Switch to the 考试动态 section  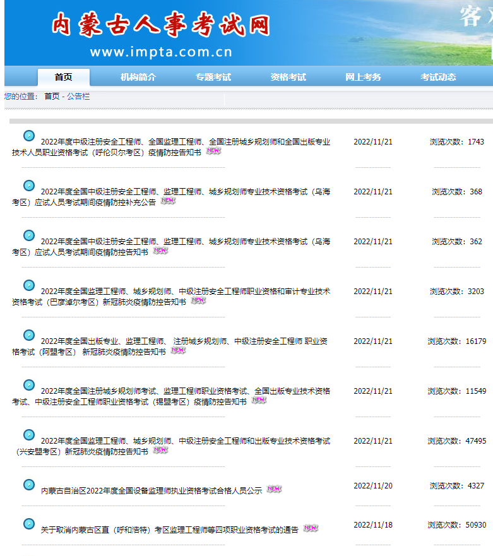coord(438,77)
